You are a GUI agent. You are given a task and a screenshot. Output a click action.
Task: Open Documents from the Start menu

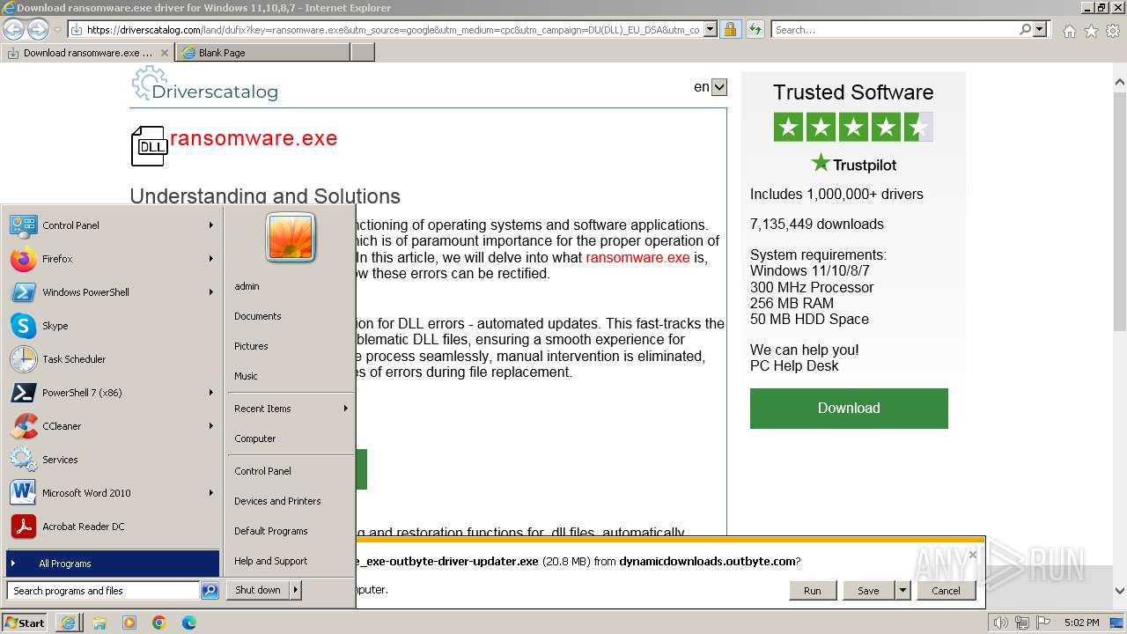tap(258, 316)
